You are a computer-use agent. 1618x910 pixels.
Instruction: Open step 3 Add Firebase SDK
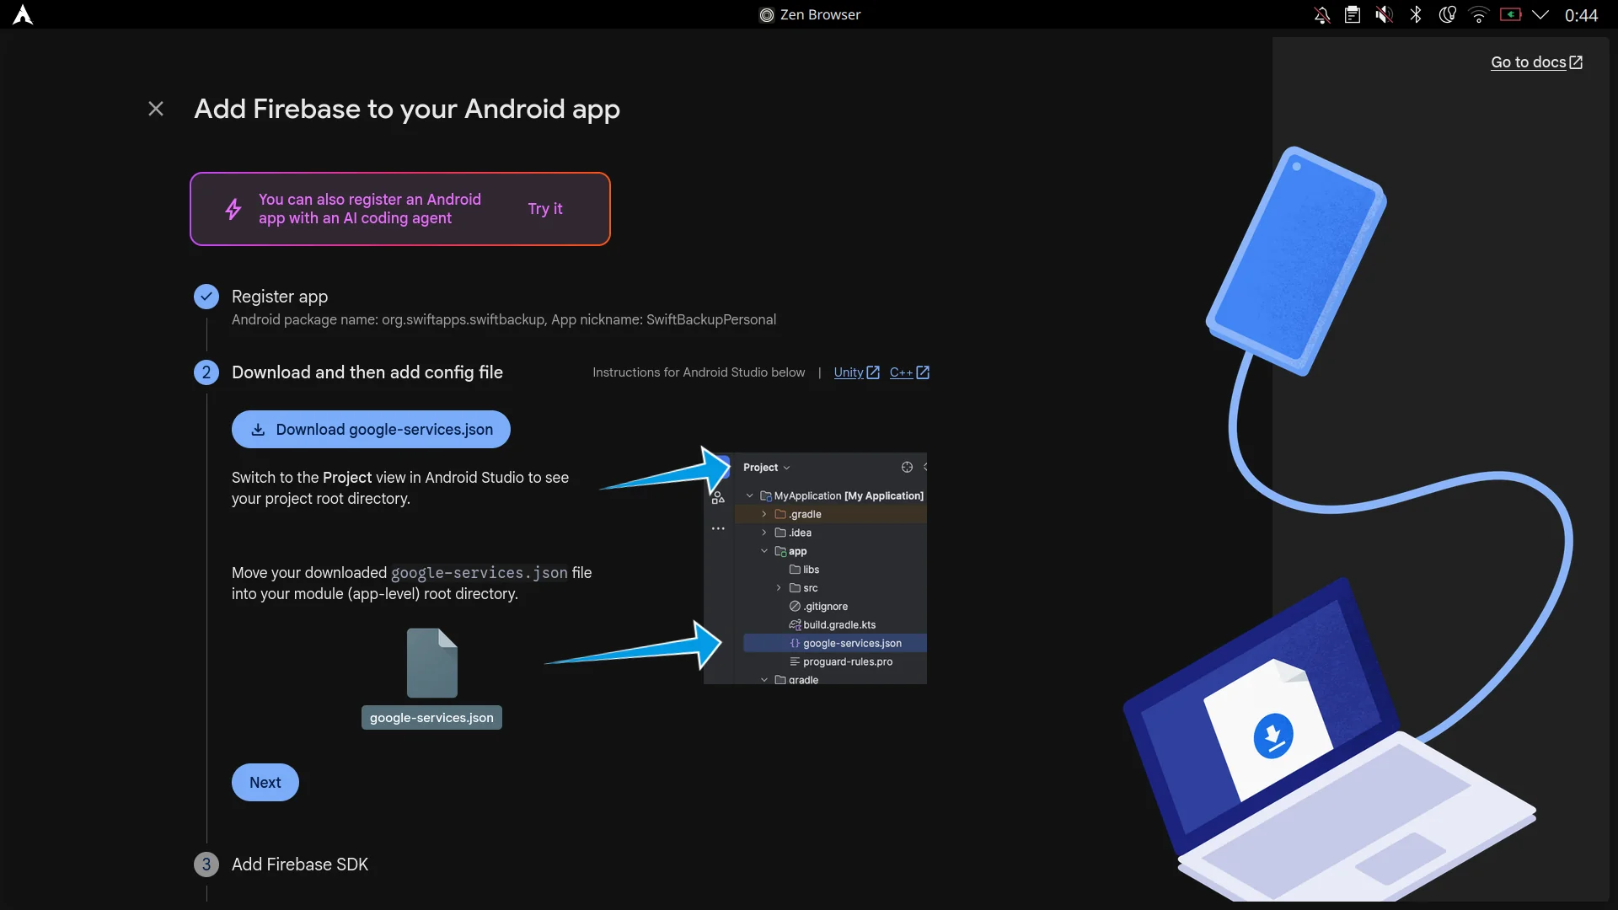300,864
